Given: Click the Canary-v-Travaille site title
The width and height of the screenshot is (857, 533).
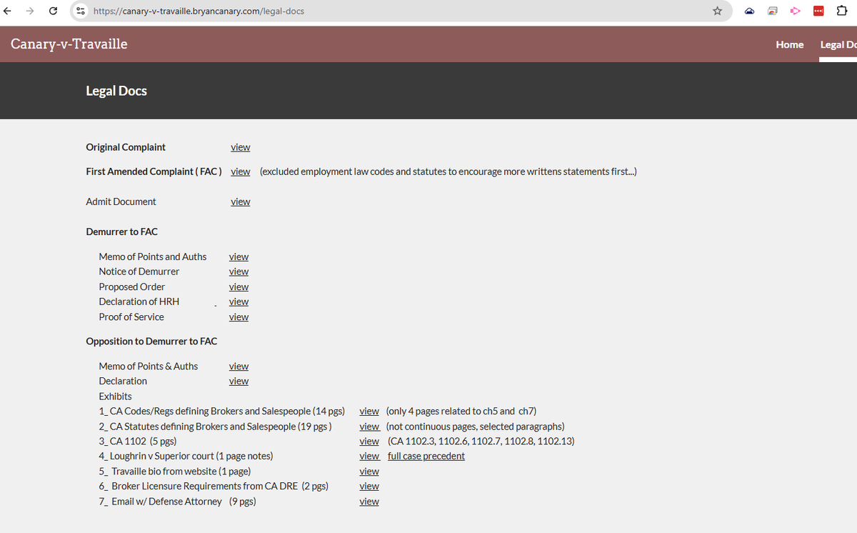Looking at the screenshot, I should coord(69,44).
